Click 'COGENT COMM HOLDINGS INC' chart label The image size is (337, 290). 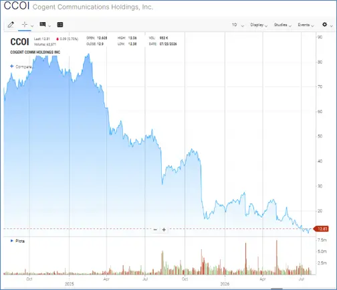[35, 52]
